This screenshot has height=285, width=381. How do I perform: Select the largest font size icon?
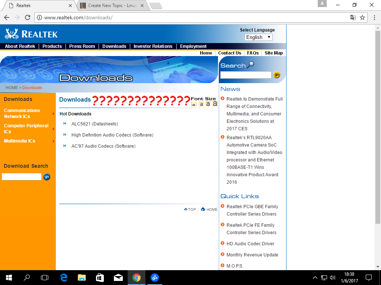(x=215, y=104)
